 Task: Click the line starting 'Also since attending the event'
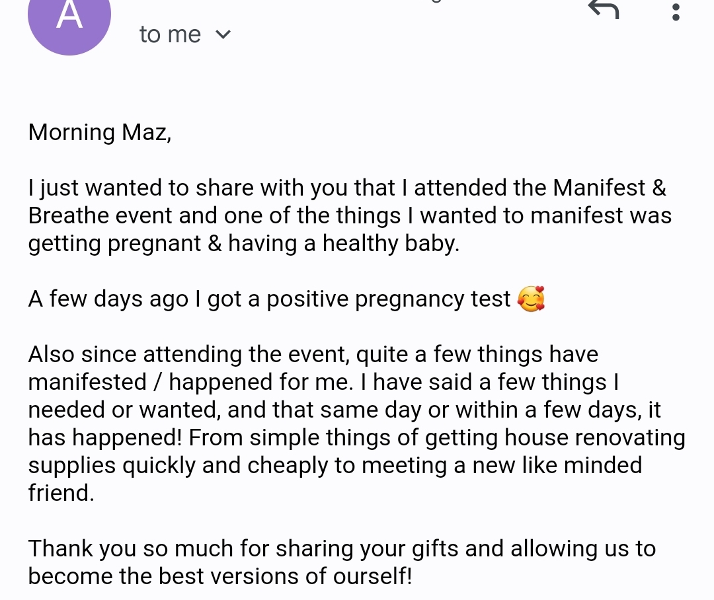(313, 355)
